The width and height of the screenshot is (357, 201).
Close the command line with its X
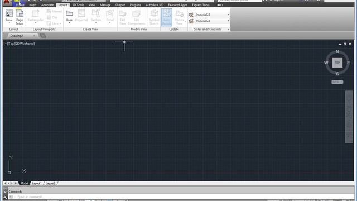(x=5, y=192)
